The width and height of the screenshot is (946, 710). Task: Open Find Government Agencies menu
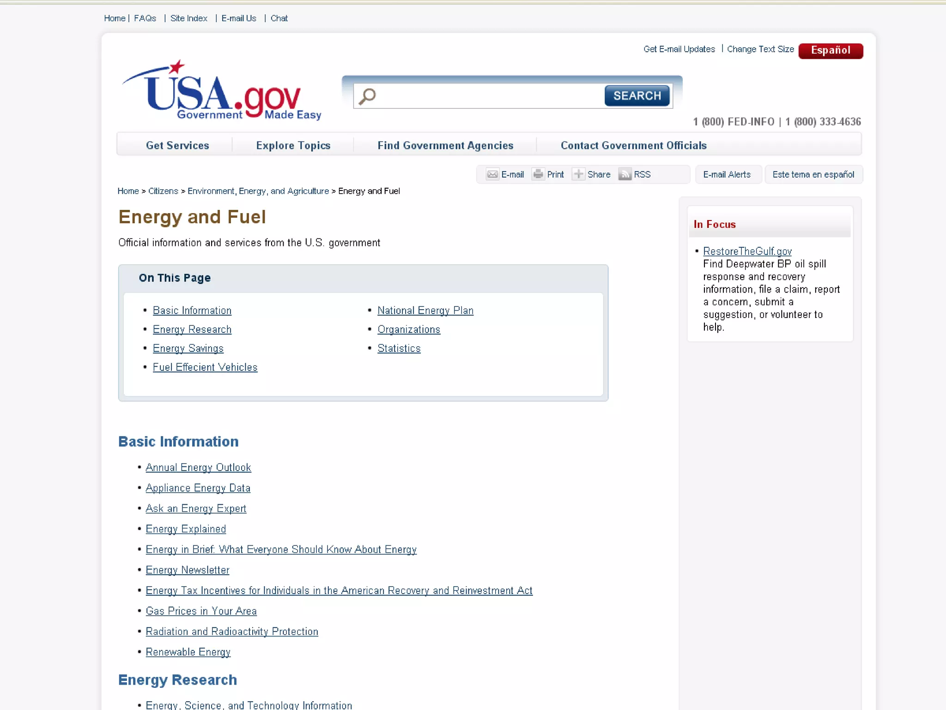click(445, 146)
